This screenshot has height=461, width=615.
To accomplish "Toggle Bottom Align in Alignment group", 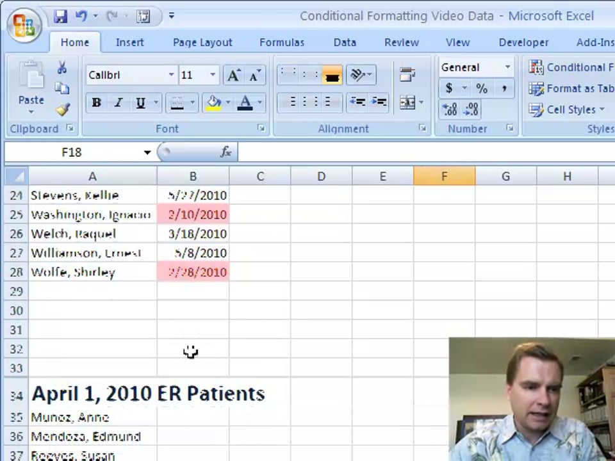I will point(332,75).
